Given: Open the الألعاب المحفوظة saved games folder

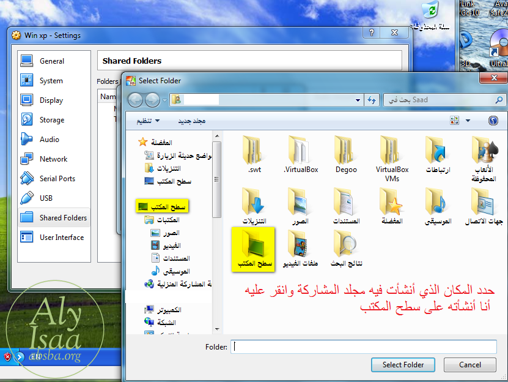Looking at the screenshot, I should (x=483, y=156).
